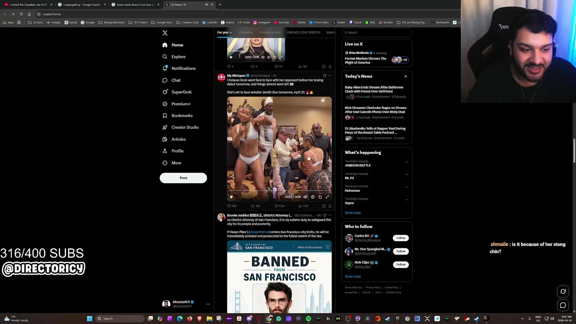Click the Post button

point(183,178)
